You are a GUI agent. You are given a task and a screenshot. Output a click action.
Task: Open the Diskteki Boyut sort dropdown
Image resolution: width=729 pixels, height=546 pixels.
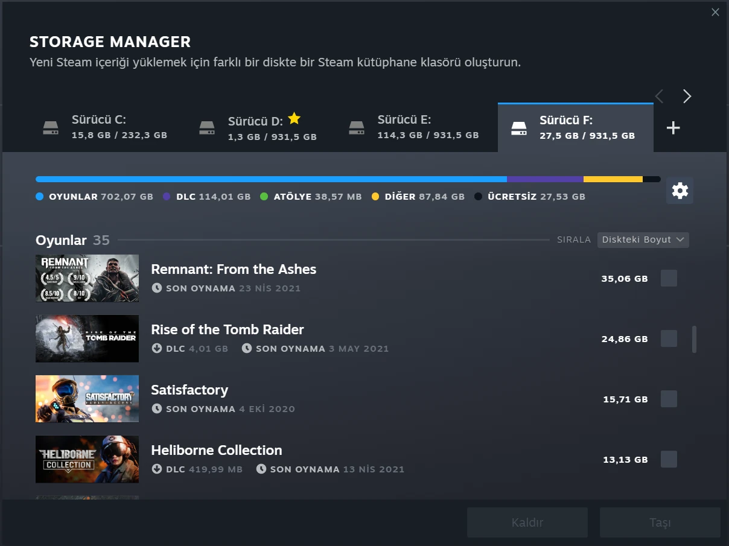(643, 240)
